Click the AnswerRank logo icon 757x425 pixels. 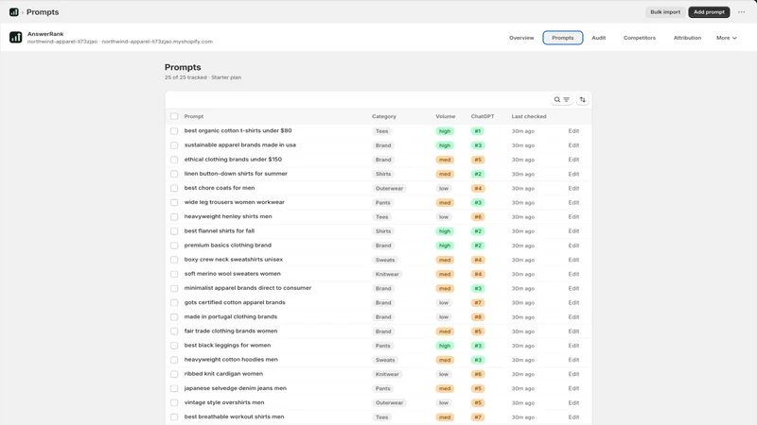(x=15, y=37)
